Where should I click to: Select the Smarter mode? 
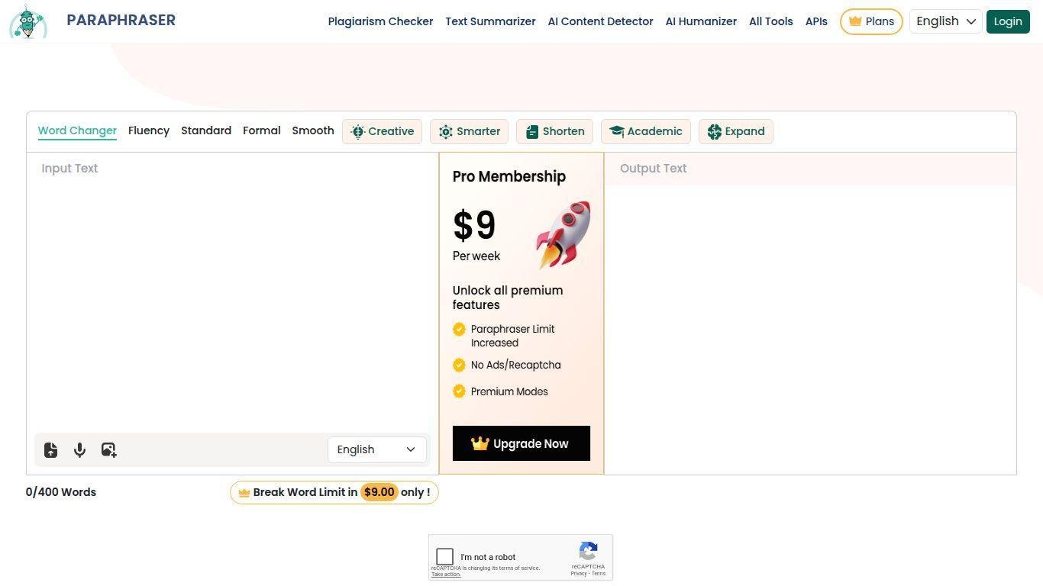[x=470, y=131]
